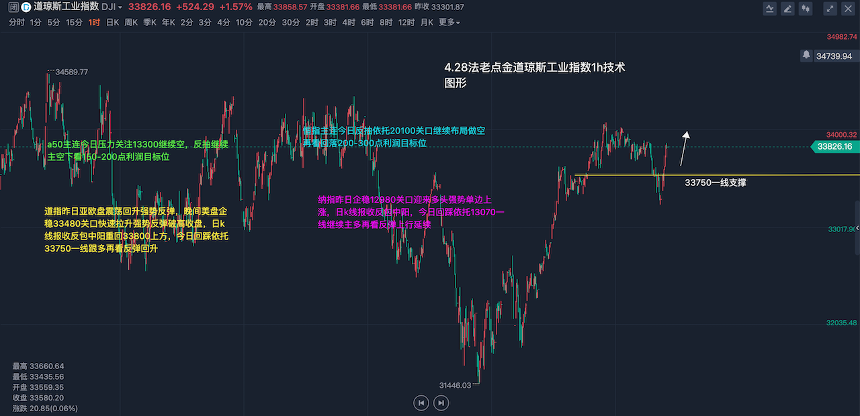This screenshot has width=860, height=416.
Task: Select the 分时 intraday tab
Action: point(17,22)
